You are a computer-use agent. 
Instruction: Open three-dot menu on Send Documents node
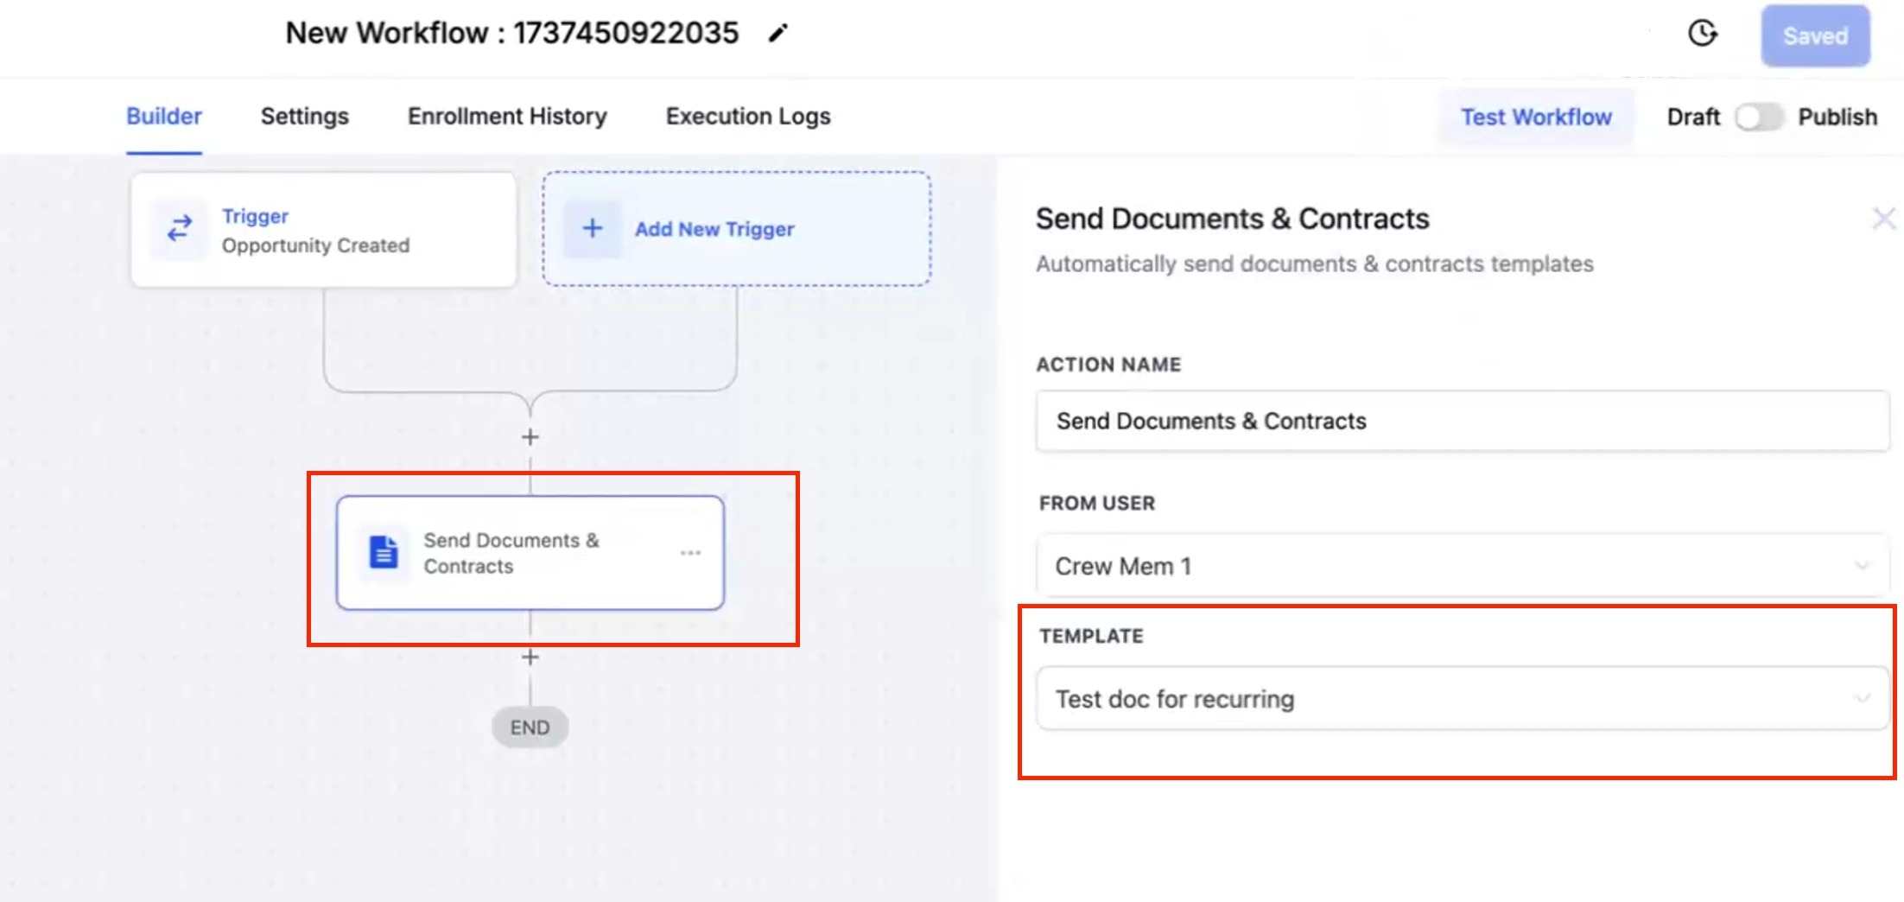[x=689, y=553]
